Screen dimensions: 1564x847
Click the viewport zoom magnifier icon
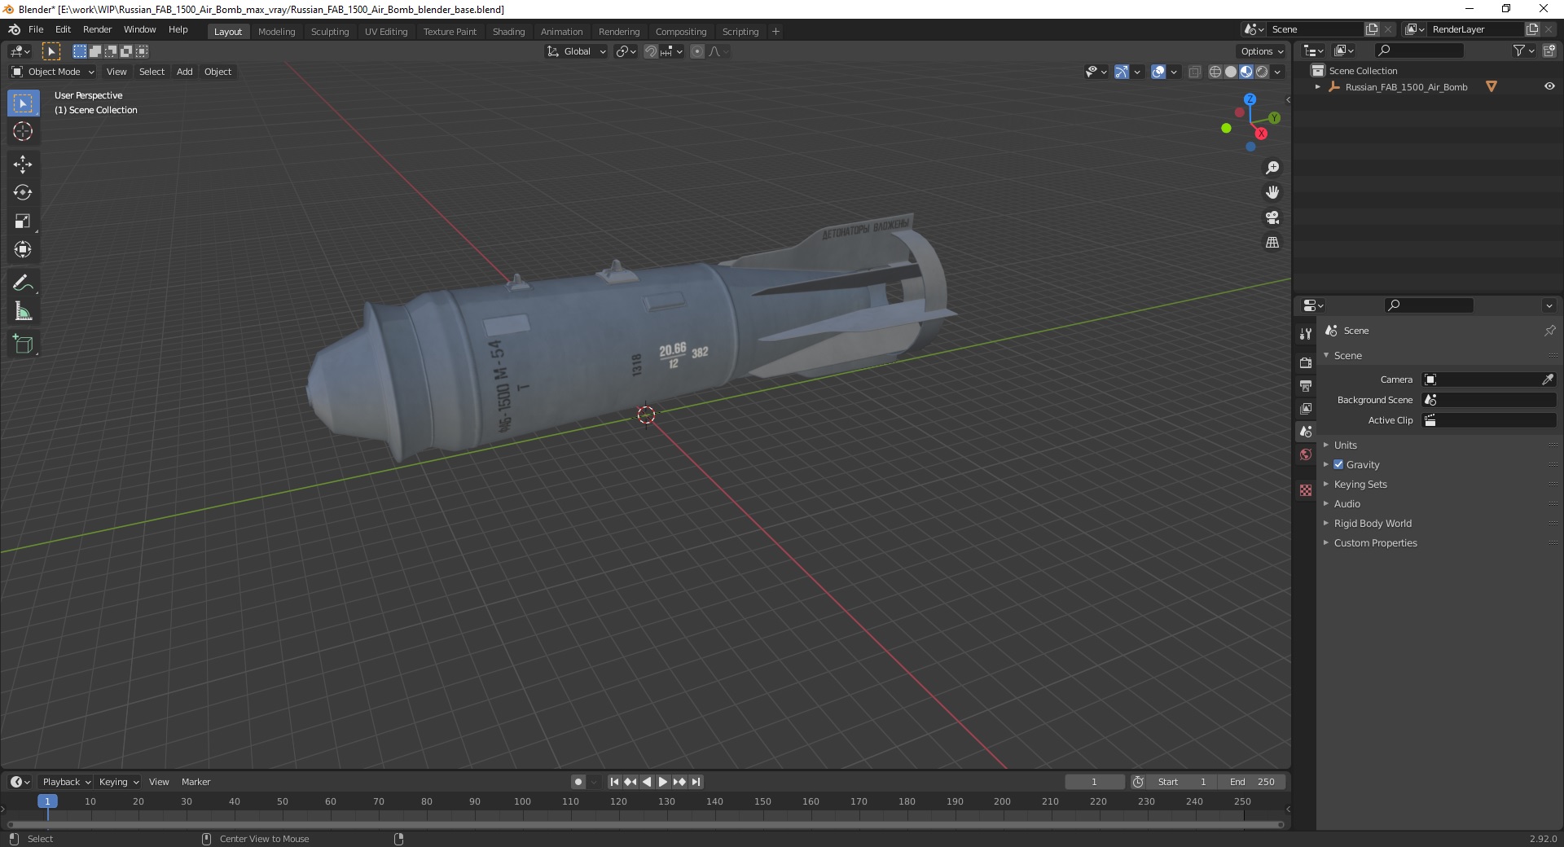[x=1272, y=168]
